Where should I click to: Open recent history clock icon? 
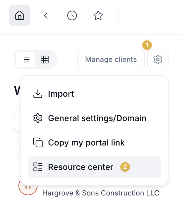[72, 15]
